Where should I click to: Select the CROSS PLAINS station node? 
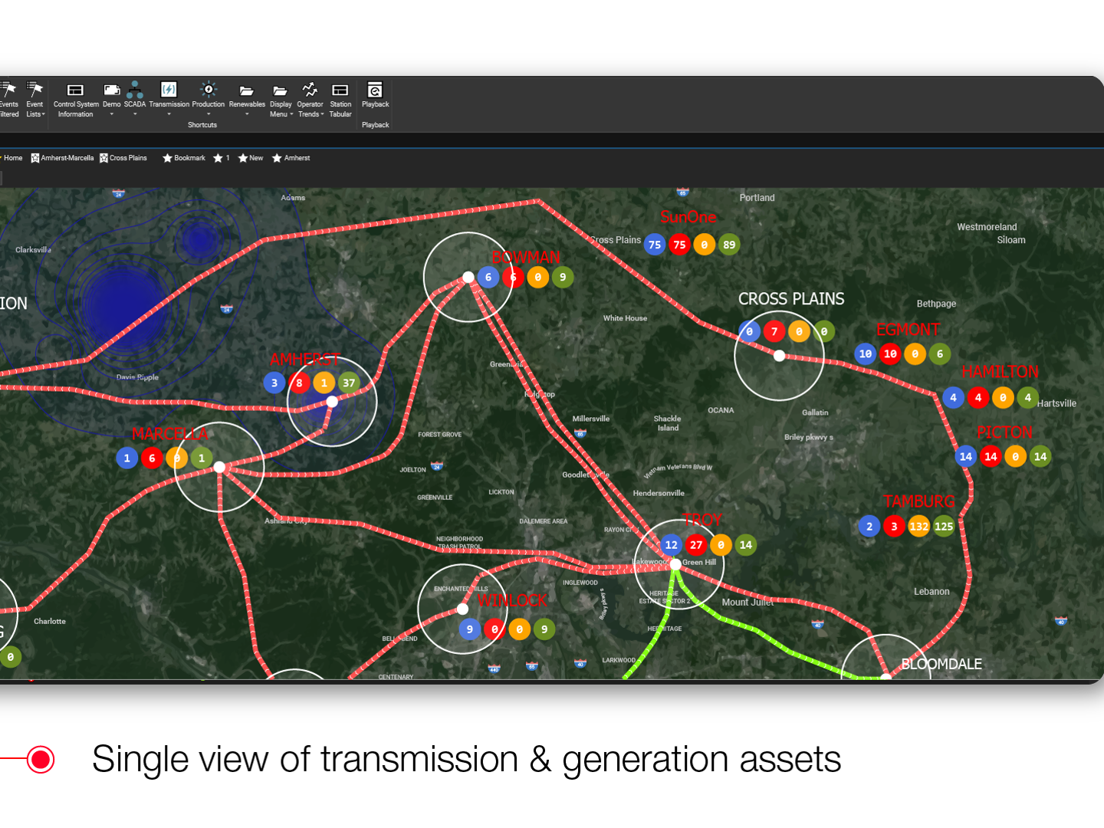[x=779, y=356]
